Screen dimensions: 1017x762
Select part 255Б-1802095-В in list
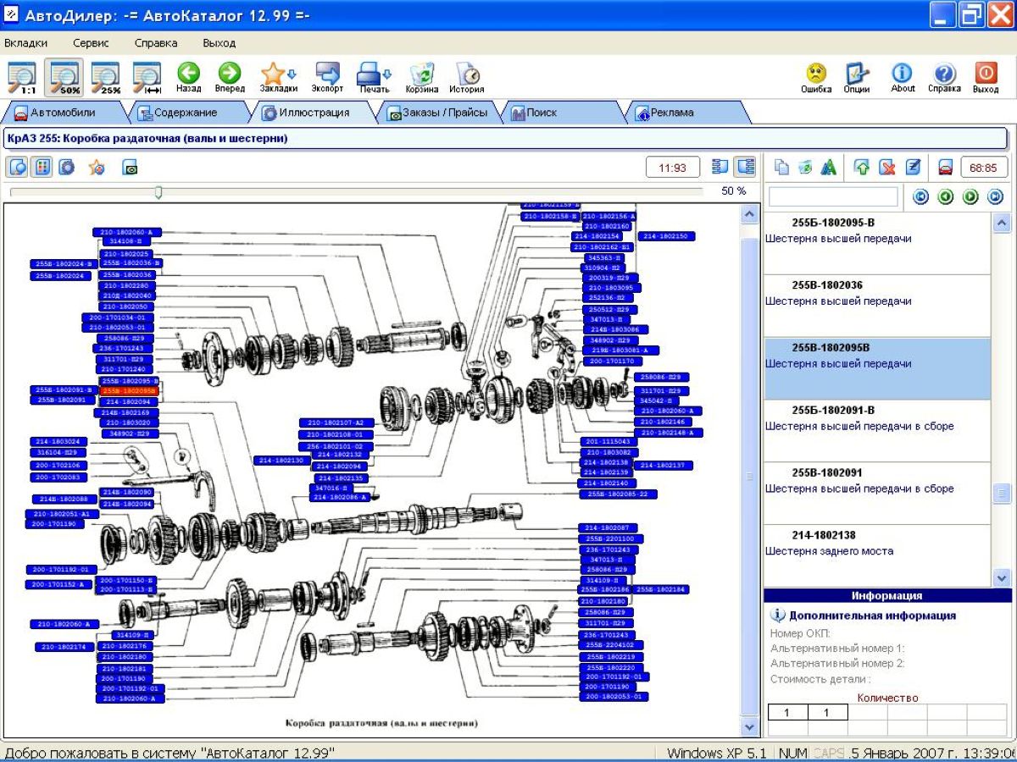click(x=877, y=244)
